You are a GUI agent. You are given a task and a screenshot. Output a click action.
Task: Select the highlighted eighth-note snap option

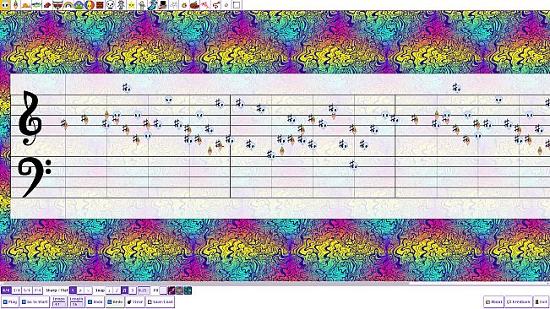[124, 290]
